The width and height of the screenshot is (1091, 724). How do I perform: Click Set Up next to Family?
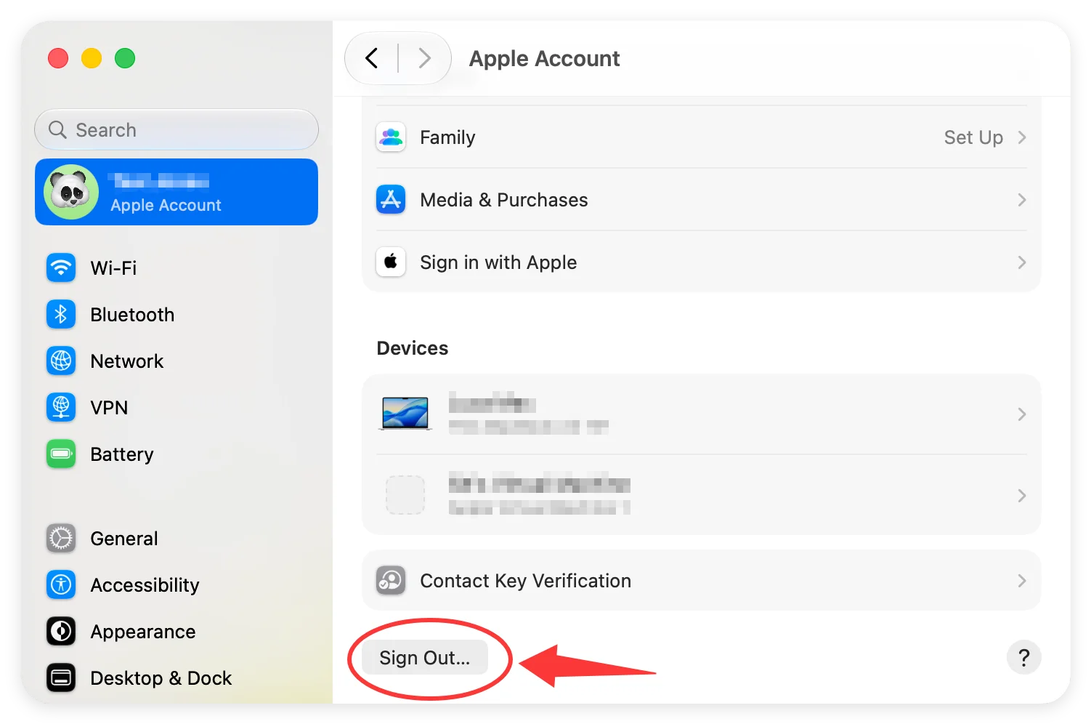click(x=973, y=137)
